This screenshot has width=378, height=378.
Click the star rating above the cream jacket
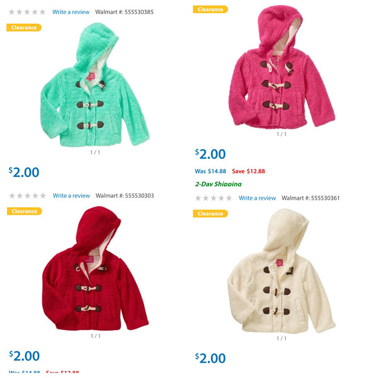pyautogui.click(x=214, y=198)
